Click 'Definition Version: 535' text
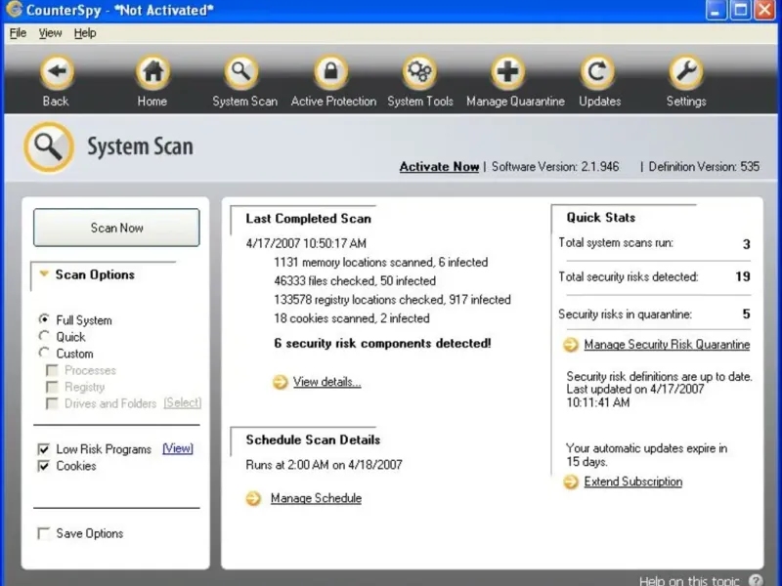782x586 pixels. pyautogui.click(x=704, y=166)
